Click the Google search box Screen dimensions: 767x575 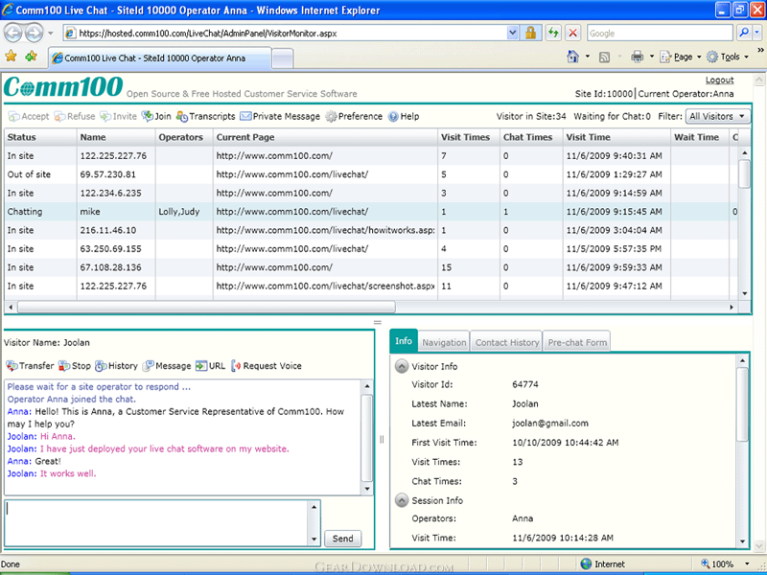(x=661, y=34)
